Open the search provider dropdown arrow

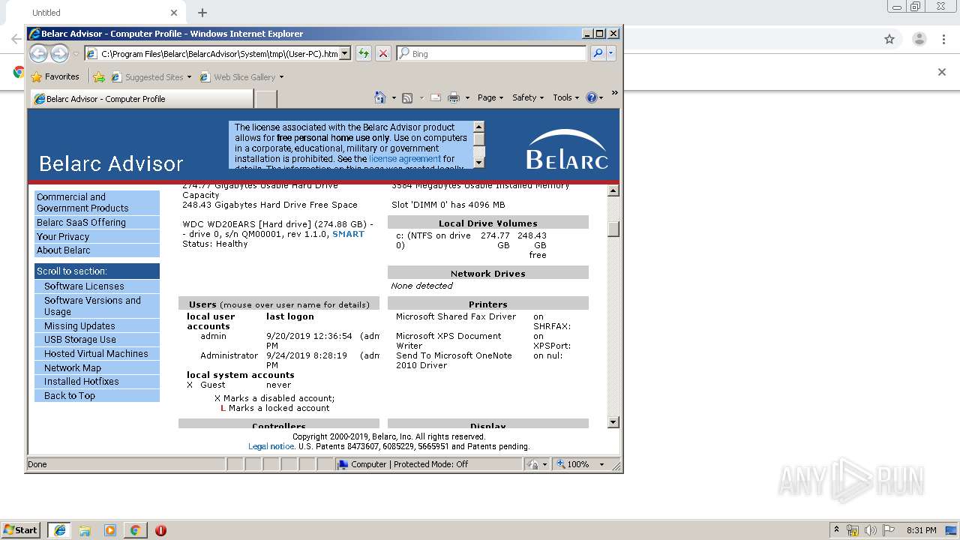(x=611, y=53)
